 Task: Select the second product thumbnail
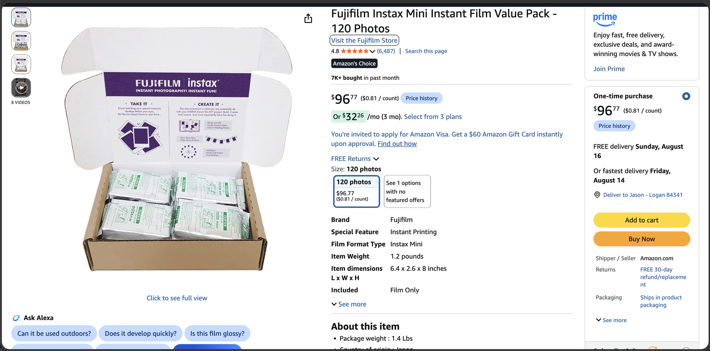click(x=21, y=41)
